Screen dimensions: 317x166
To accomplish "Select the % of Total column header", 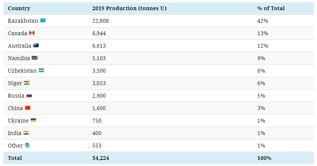I will [x=271, y=8].
